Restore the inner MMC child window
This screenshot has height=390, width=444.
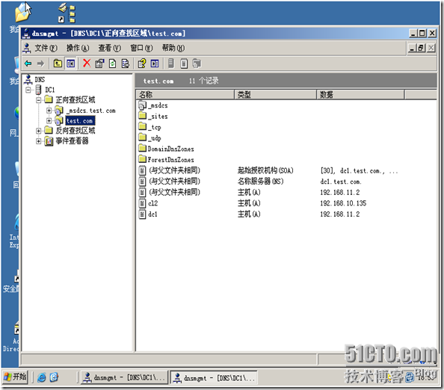422,48
